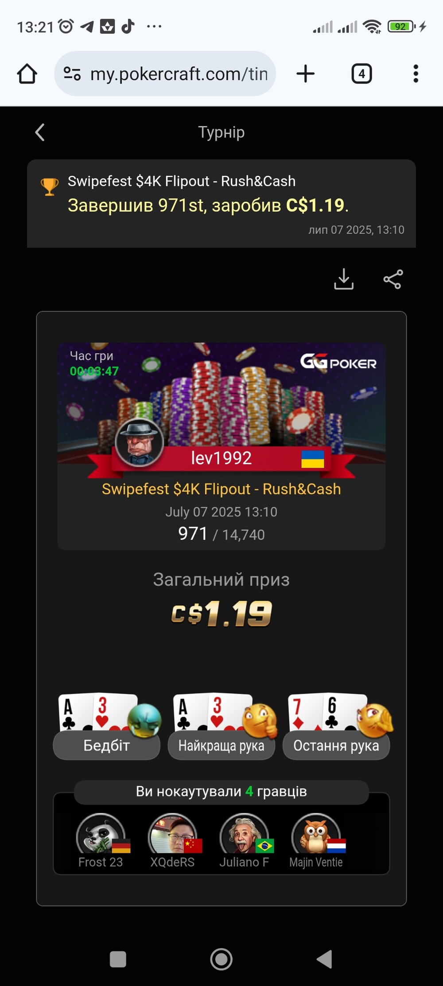Open the browser three-dot menu

pyautogui.click(x=416, y=74)
